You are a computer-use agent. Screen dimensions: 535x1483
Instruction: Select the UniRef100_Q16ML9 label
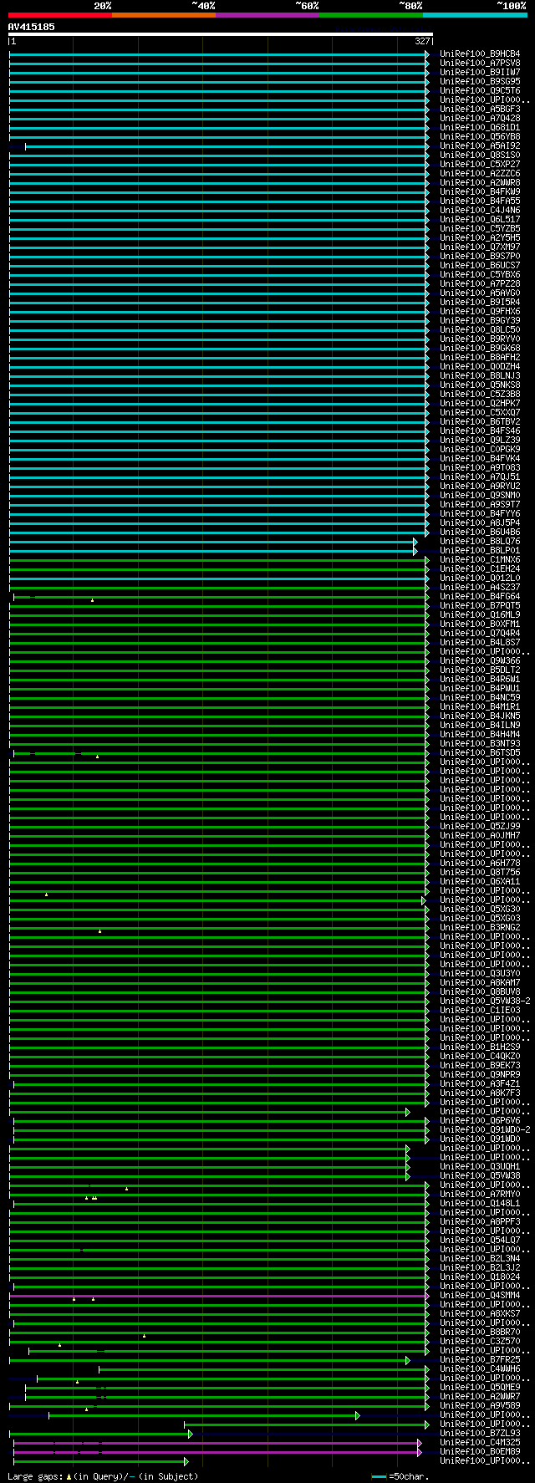[x=480, y=615]
